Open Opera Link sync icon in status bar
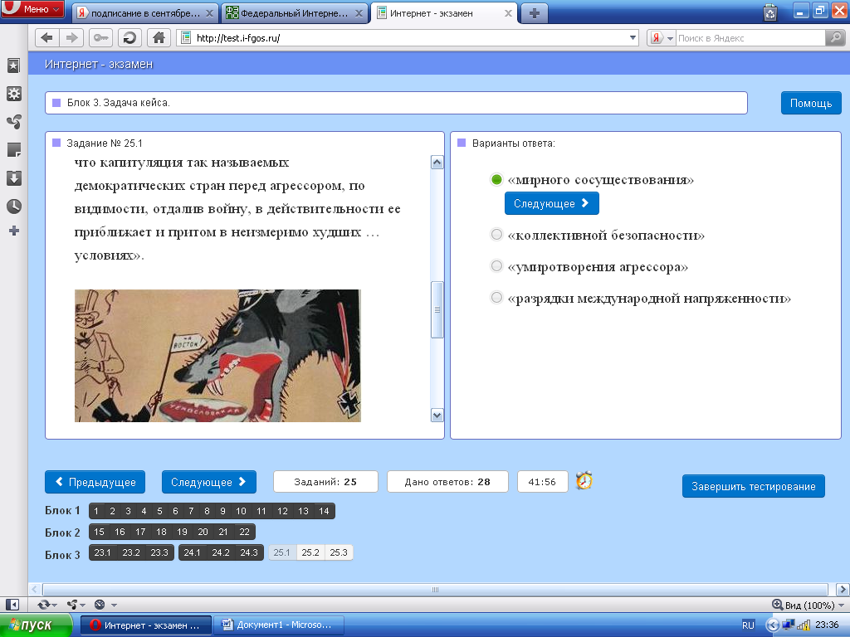 click(x=43, y=605)
